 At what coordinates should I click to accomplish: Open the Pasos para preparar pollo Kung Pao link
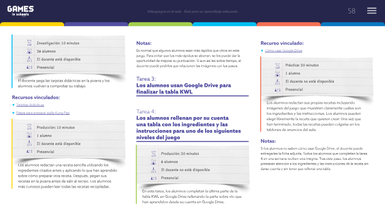(x=43, y=113)
